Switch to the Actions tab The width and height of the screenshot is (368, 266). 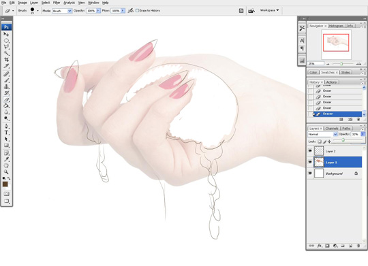coord(331,82)
